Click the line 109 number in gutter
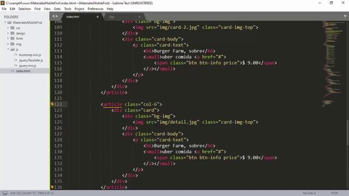This screenshot has width=349, height=196. [x=58, y=27]
